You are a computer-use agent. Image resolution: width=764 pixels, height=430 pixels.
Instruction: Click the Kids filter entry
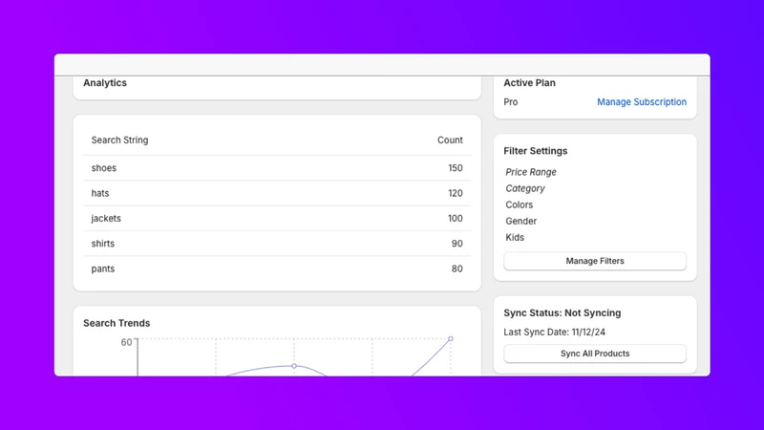coord(515,237)
